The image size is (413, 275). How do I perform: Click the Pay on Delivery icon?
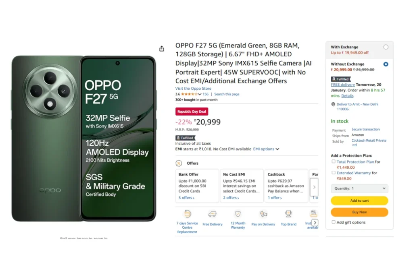tap(263, 214)
